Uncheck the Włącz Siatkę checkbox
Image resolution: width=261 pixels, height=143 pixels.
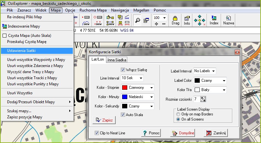[123, 70]
